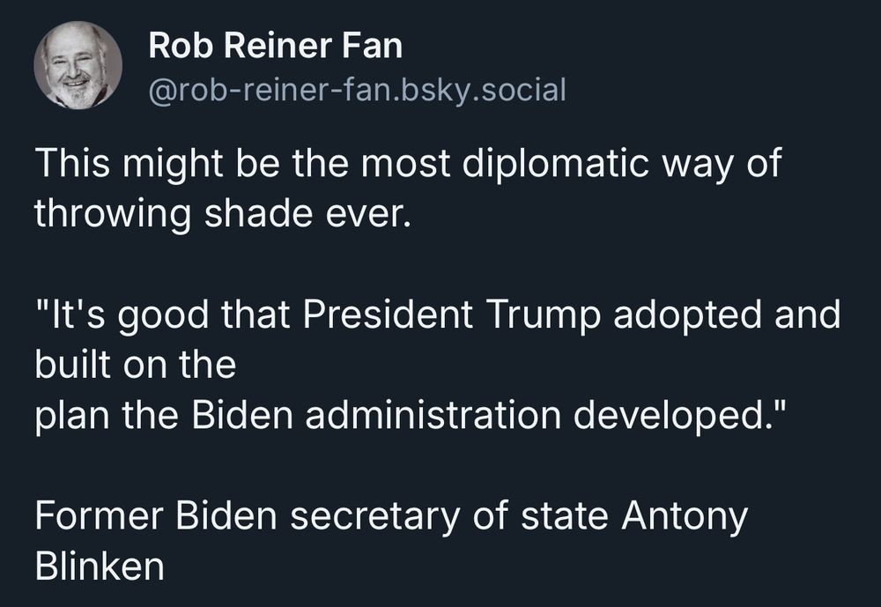Click the word 'shade' in the post
881x607 pixels.
tap(258, 213)
